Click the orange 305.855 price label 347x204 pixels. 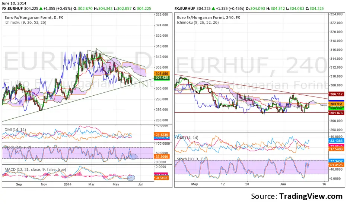coord(162,74)
